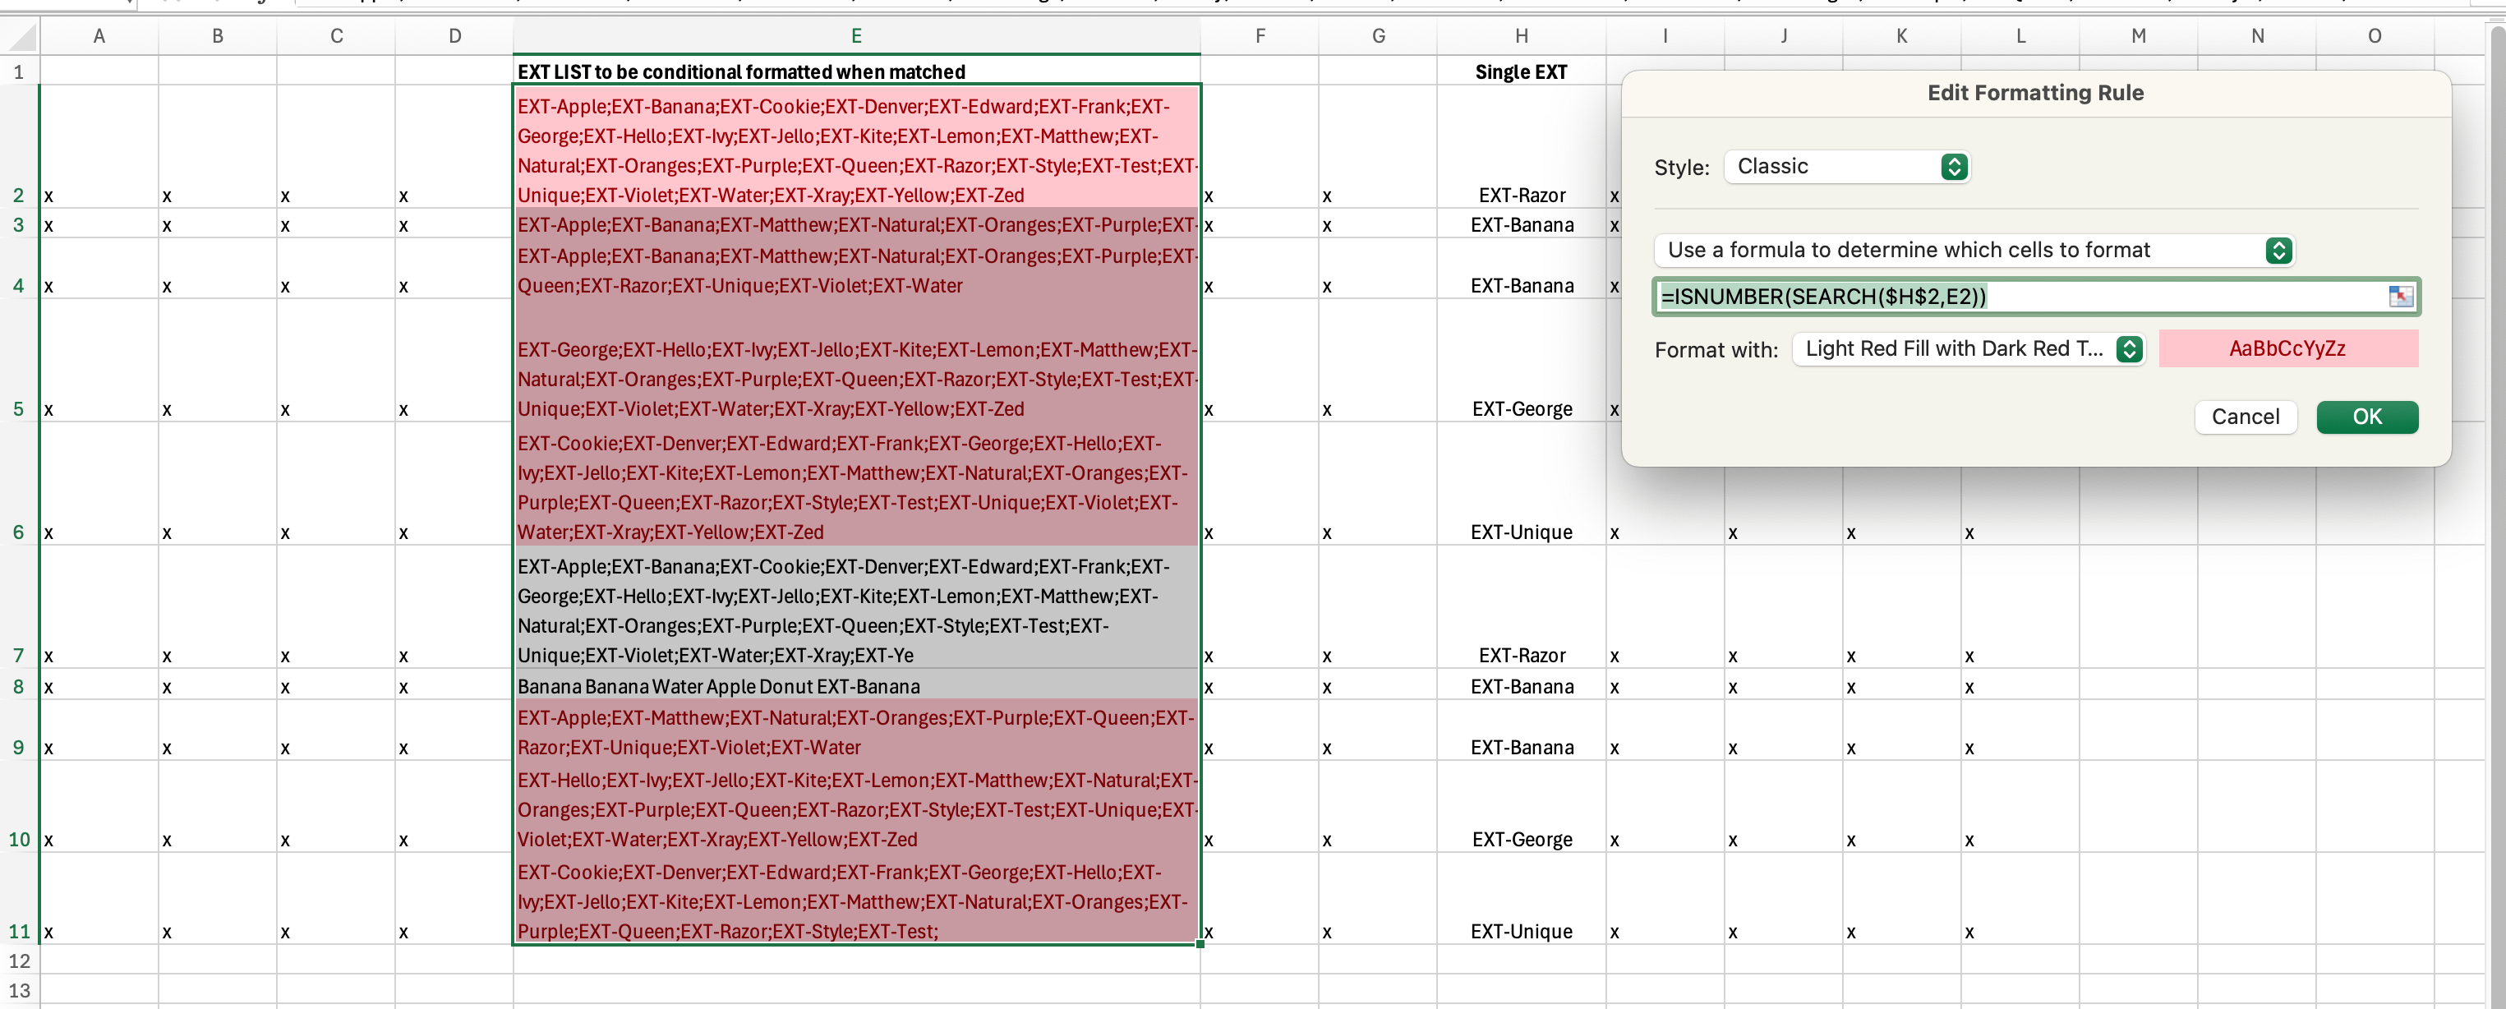Click cell E2 starting with EXT-Apple;EXT-Banana;EXT-Cookie

point(856,147)
